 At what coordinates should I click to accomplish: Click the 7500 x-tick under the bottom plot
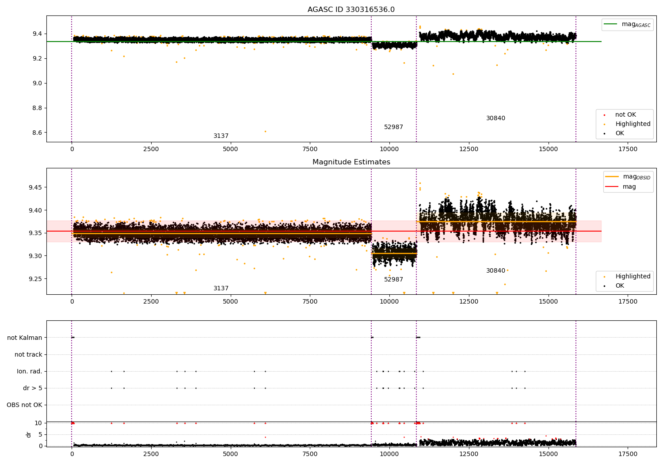tap(310, 454)
